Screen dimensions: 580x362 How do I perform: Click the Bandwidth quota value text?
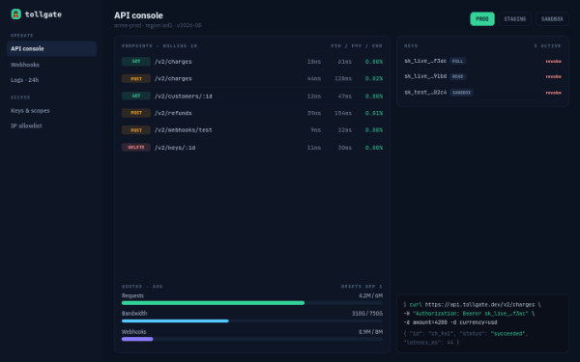[367, 314]
